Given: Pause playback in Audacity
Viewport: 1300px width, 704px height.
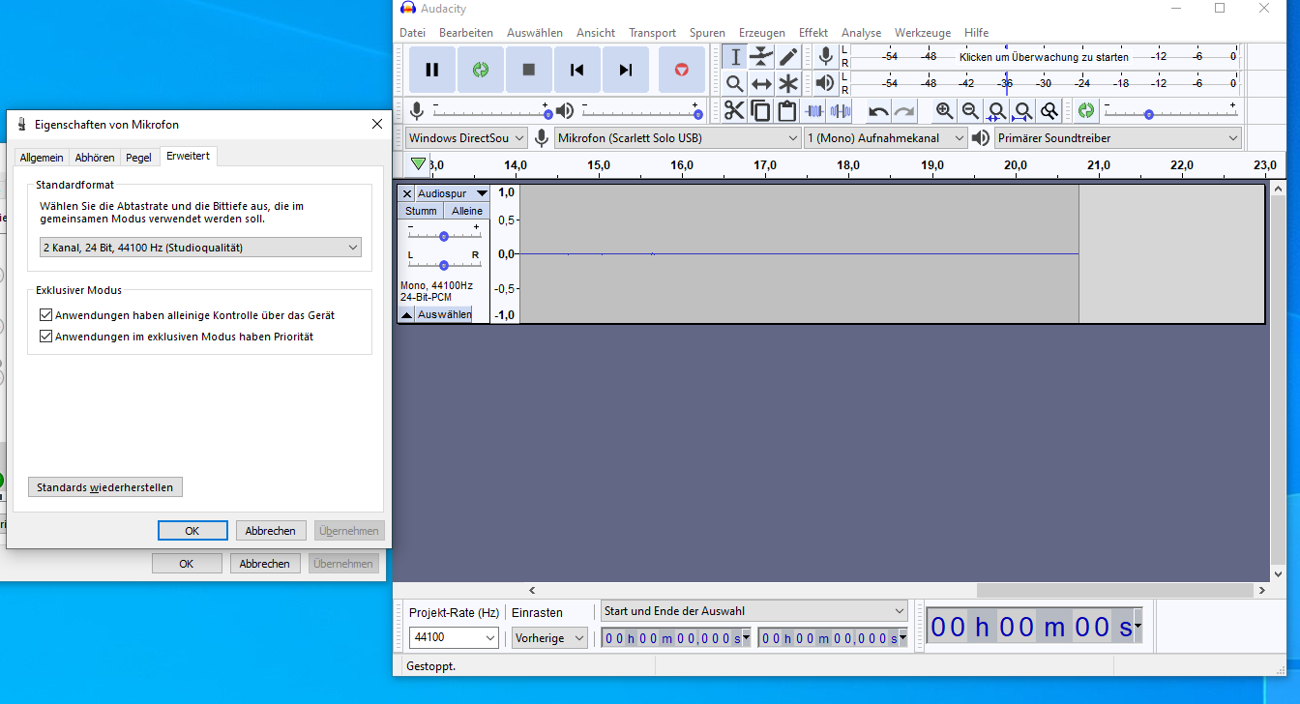Looking at the screenshot, I should 432,70.
